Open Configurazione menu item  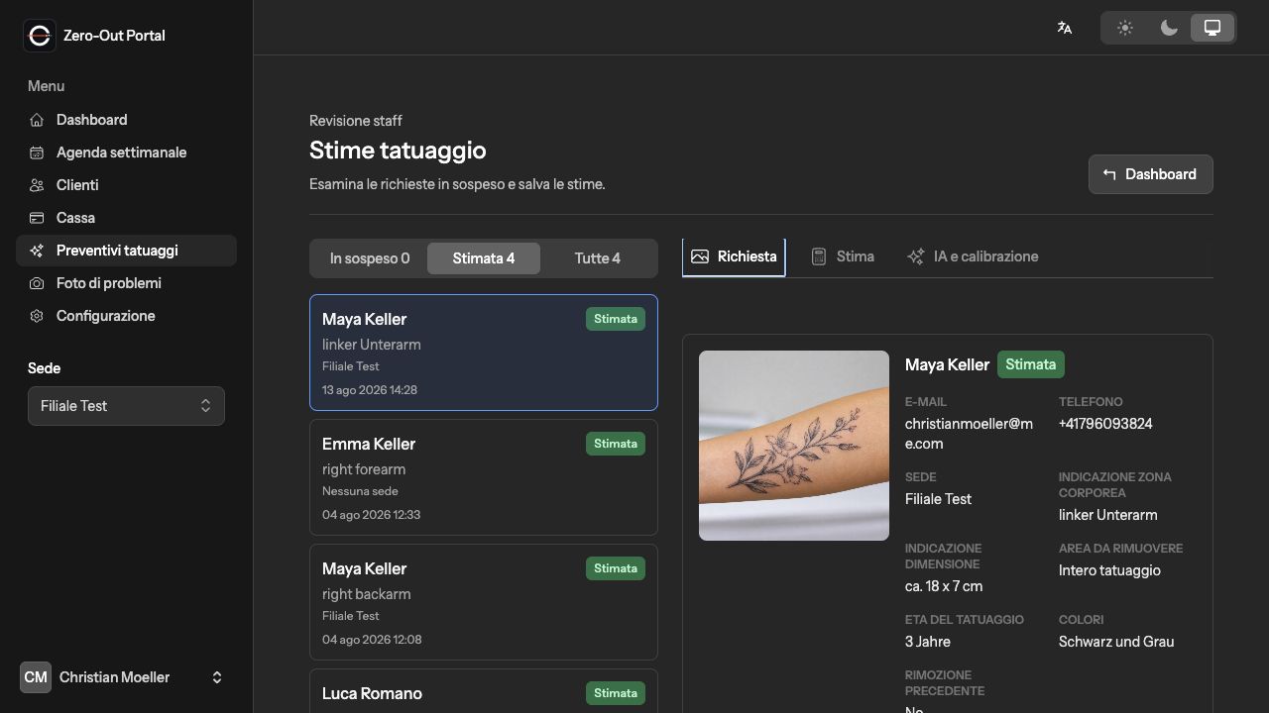pyautogui.click(x=126, y=316)
